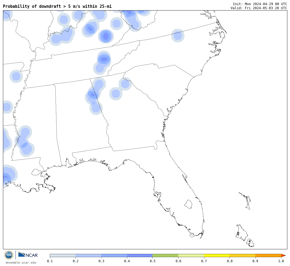The width and height of the screenshot is (290, 266).
Task: Click the 0.9–1.0 orange colorbar segment
Action: (268, 255)
